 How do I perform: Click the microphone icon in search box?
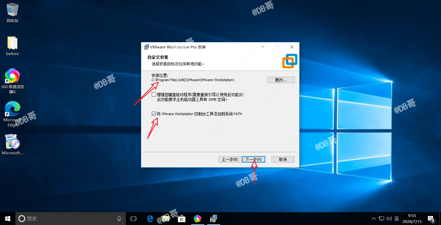coord(119,219)
